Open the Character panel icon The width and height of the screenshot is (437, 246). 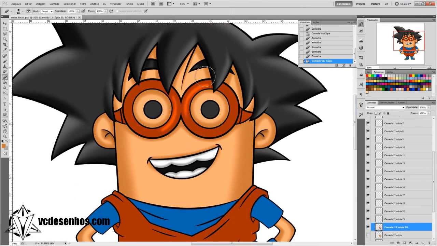tap(361, 84)
